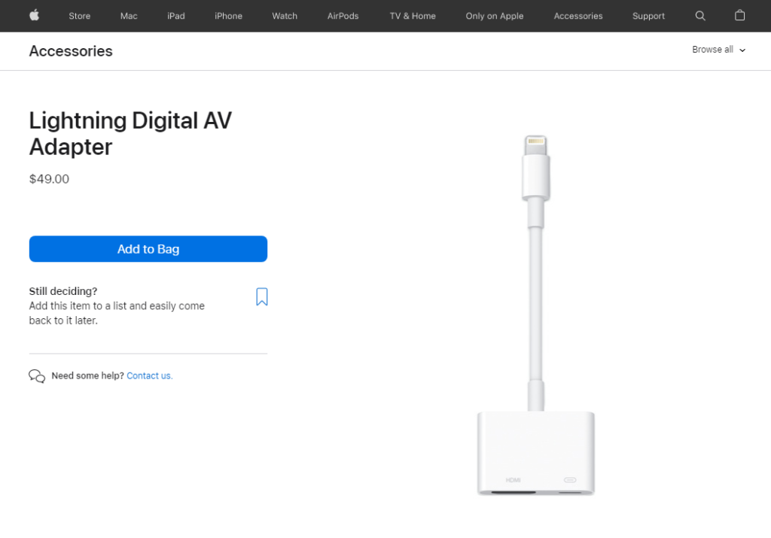Select iPhone from the navigation bar
The height and width of the screenshot is (538, 771).
pos(228,16)
